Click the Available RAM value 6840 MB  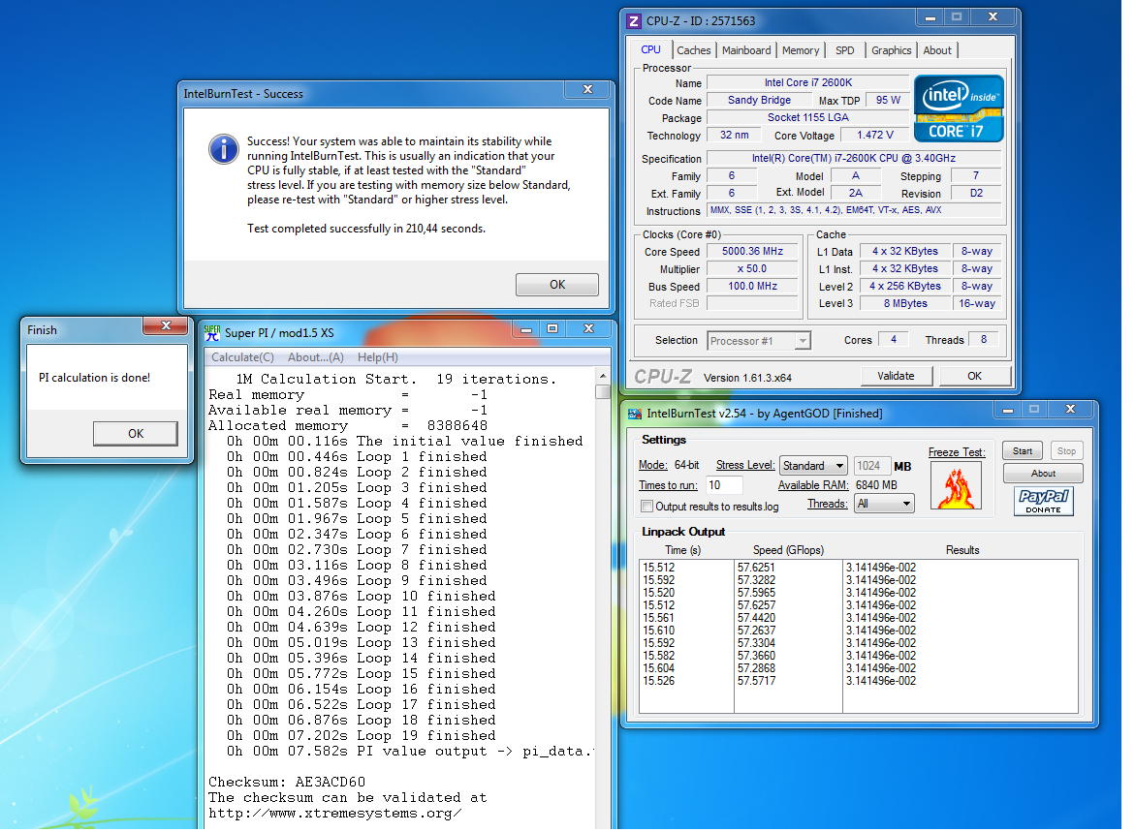point(876,485)
